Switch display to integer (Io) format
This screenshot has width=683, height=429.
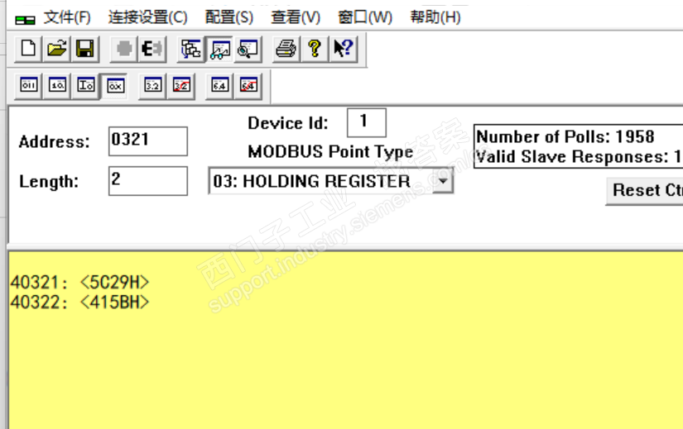point(85,85)
